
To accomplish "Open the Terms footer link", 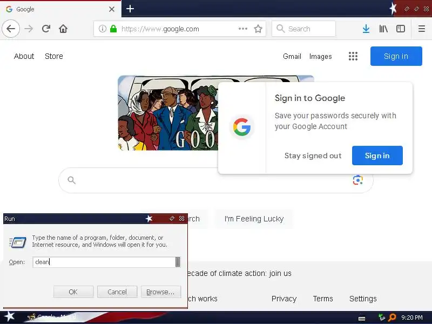I will pos(322,299).
